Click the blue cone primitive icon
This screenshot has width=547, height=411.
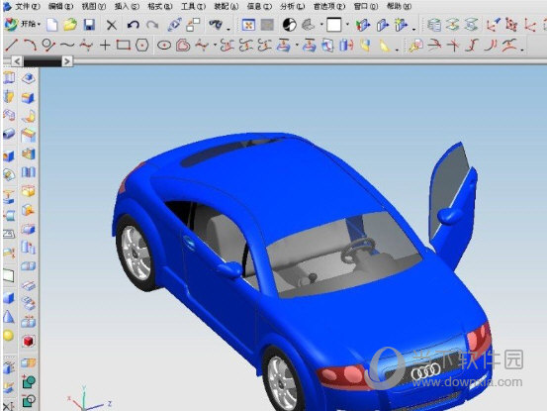tap(9, 317)
